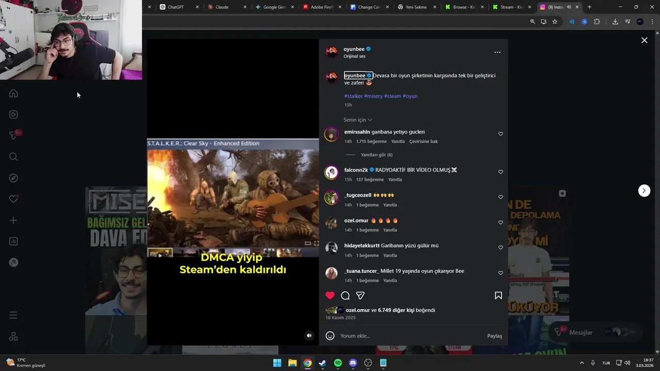660x371 pixels.
Task: Reply to falconn2k's comment via Yanıtla
Action: click(x=394, y=179)
